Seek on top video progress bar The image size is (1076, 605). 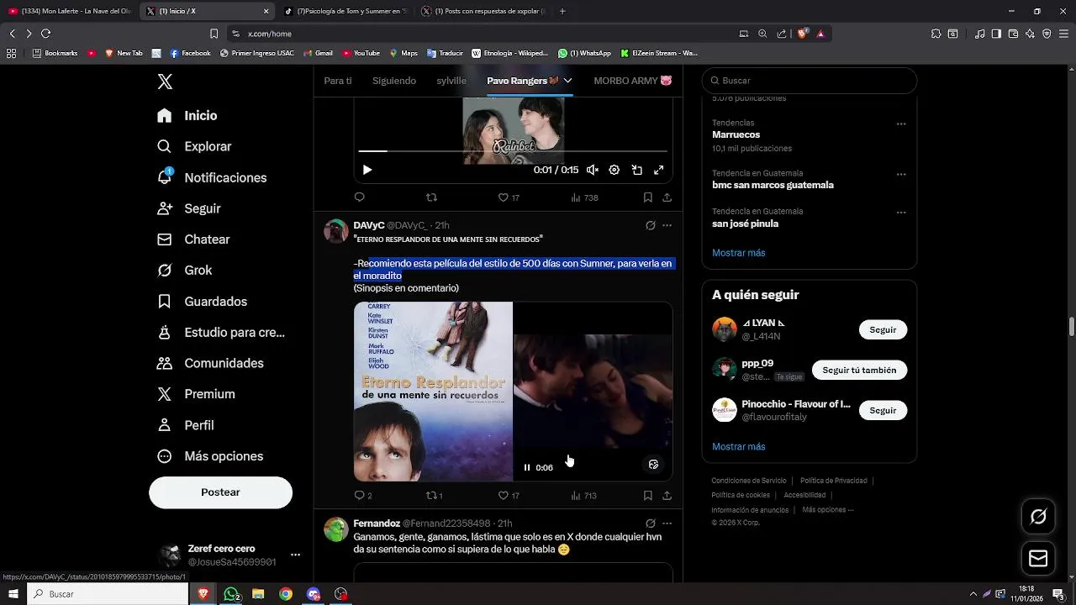click(513, 151)
